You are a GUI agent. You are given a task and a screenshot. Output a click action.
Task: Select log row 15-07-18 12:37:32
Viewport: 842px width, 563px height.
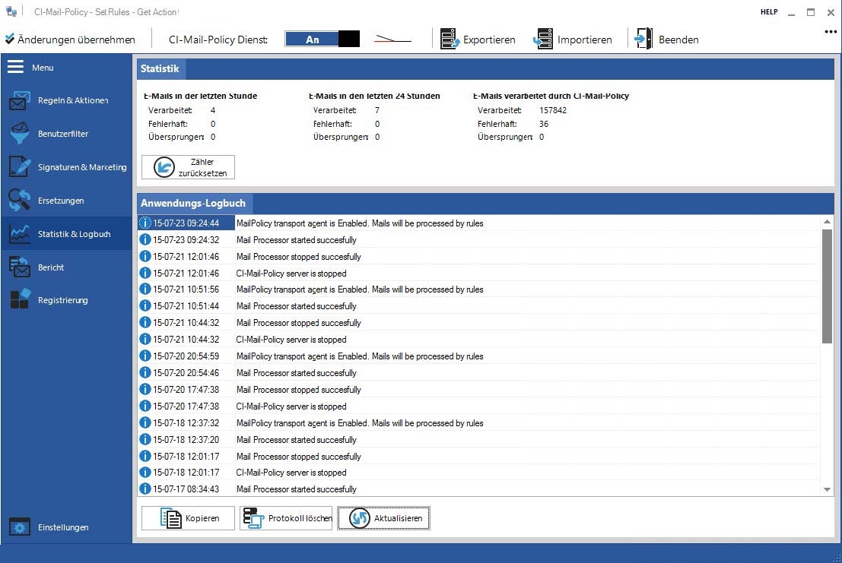point(478,423)
